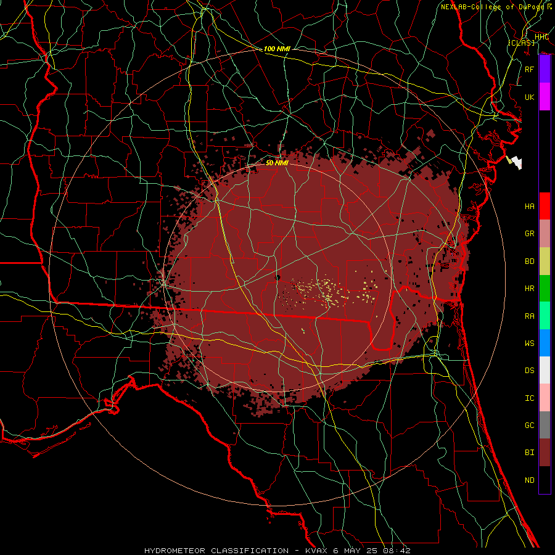555x555 pixels.
Task: Click the HR legend label
Action: click(x=530, y=289)
